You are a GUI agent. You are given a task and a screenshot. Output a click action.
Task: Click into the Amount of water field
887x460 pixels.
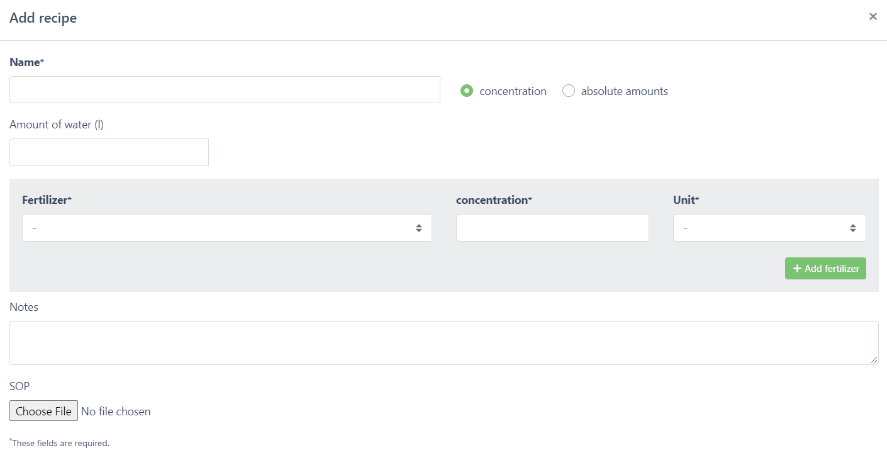[x=109, y=152]
